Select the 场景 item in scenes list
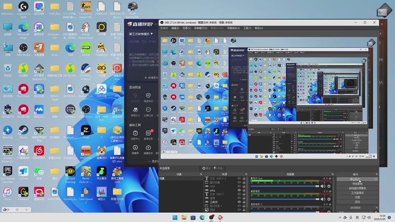395x222 pixels. [163, 179]
